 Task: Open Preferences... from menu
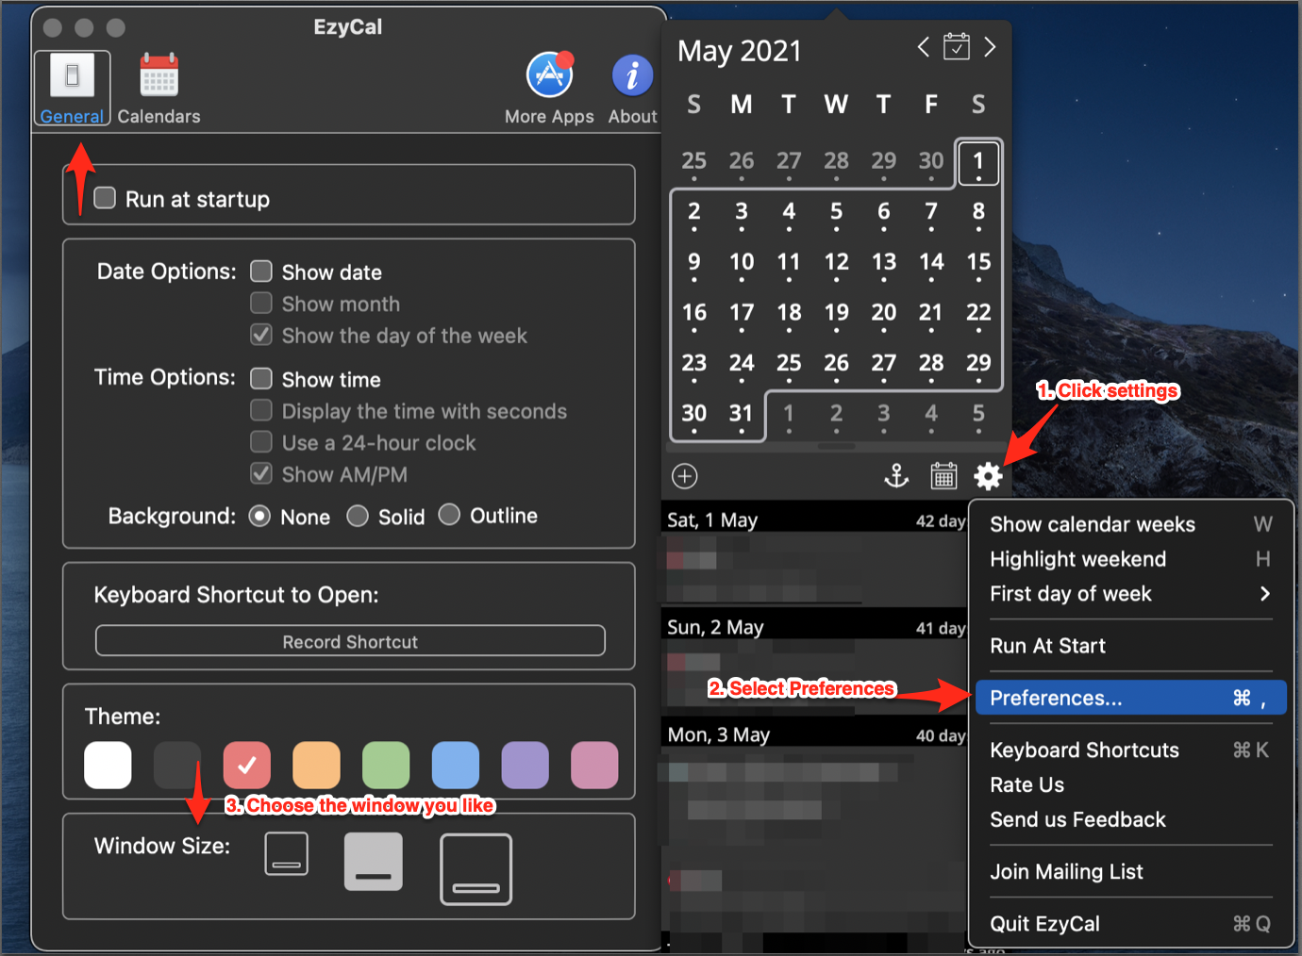[1131, 698]
